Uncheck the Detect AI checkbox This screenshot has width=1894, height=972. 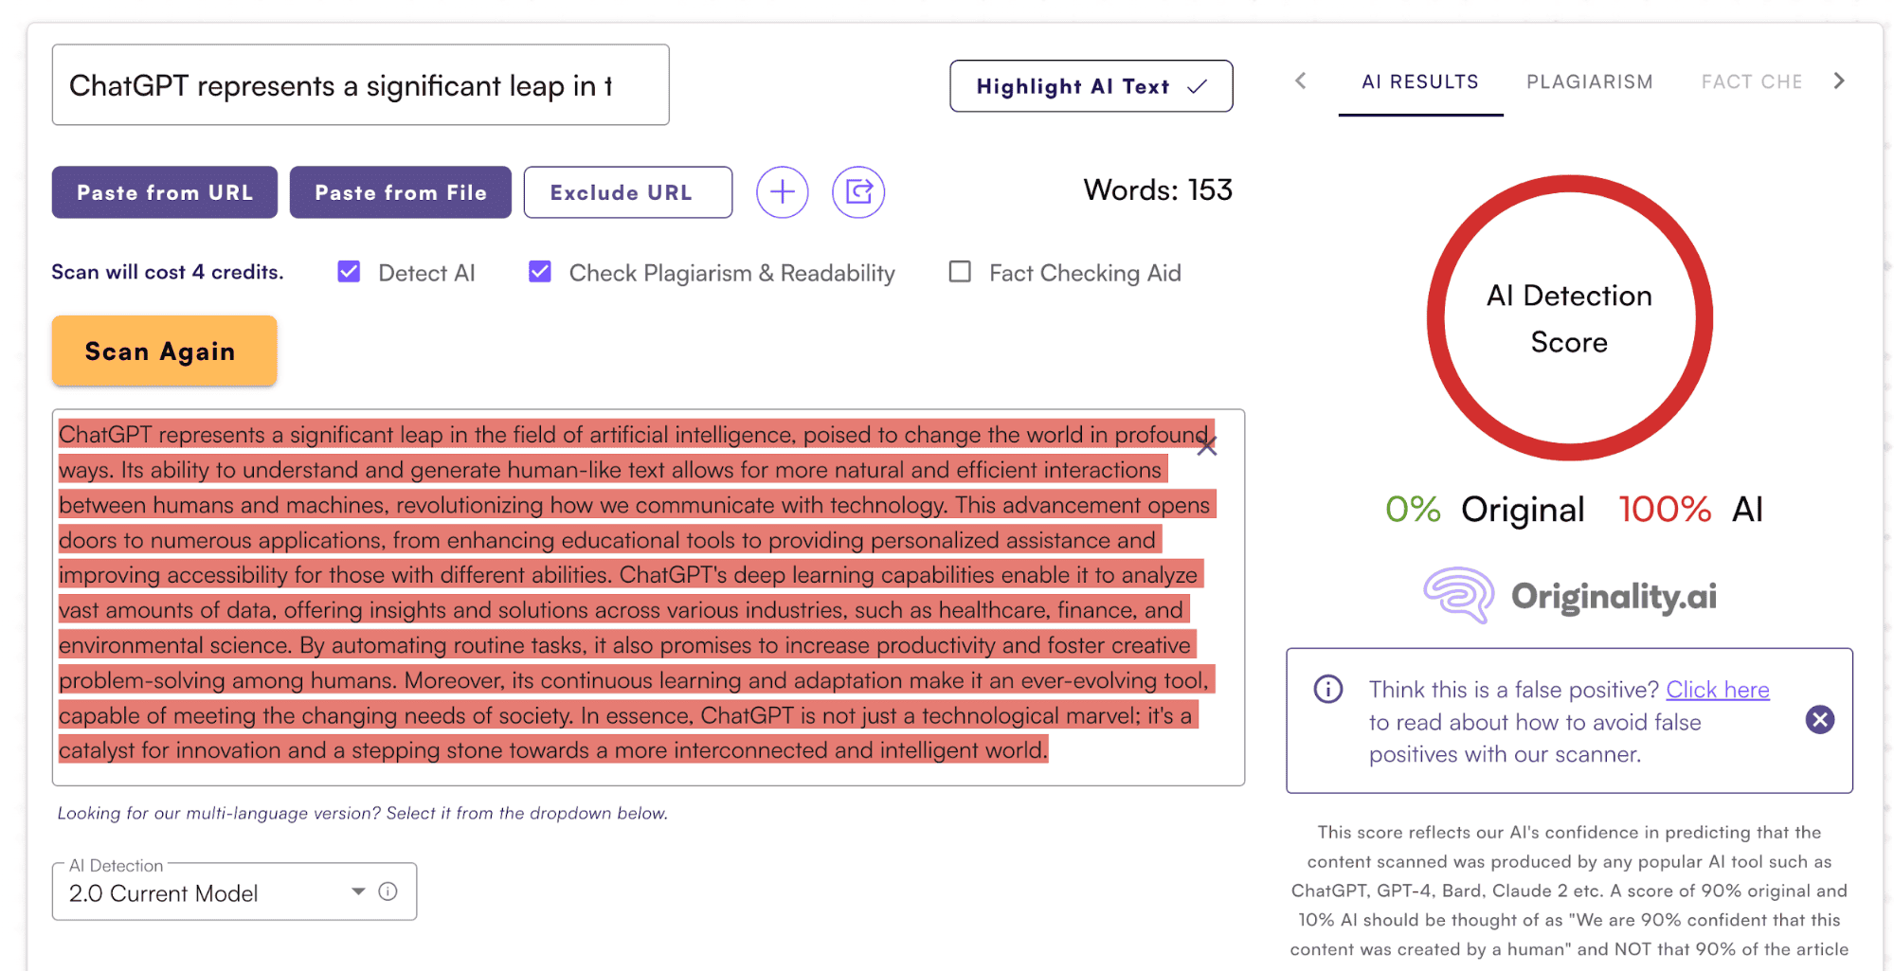point(349,273)
